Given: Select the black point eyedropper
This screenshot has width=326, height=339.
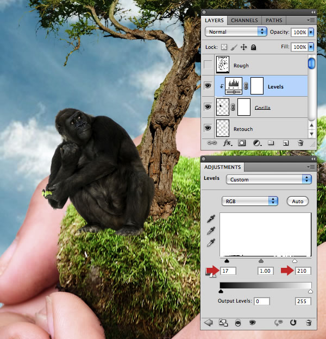Looking at the screenshot, I should (211, 218).
